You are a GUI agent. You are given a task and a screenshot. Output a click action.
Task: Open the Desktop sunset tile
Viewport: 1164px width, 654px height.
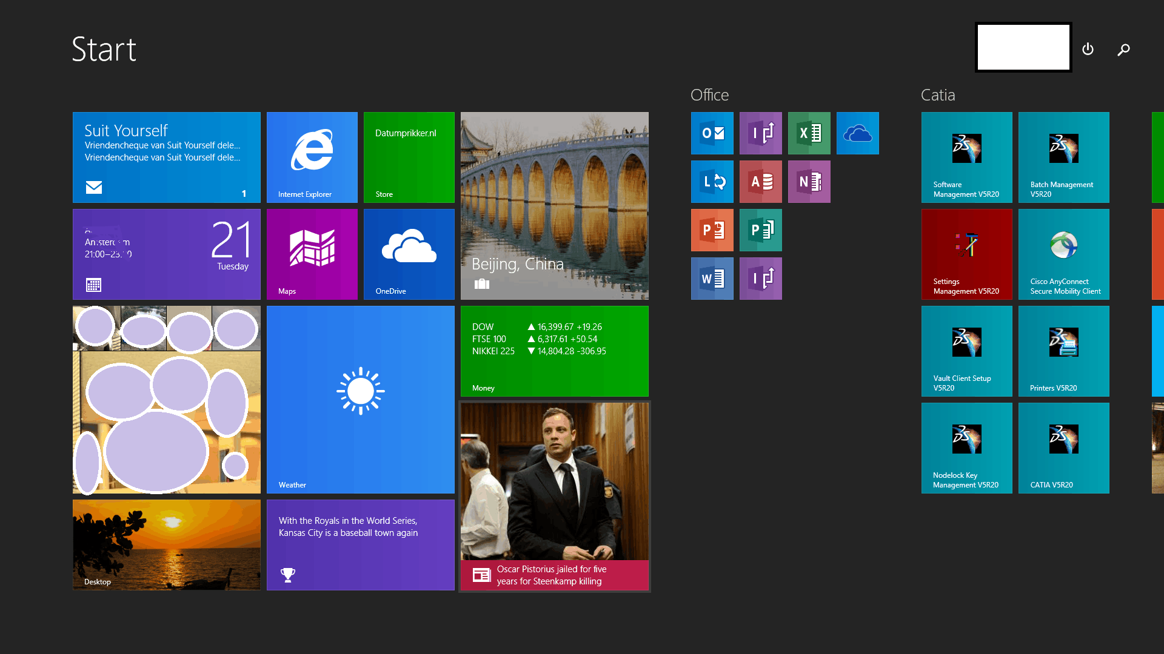pos(166,544)
